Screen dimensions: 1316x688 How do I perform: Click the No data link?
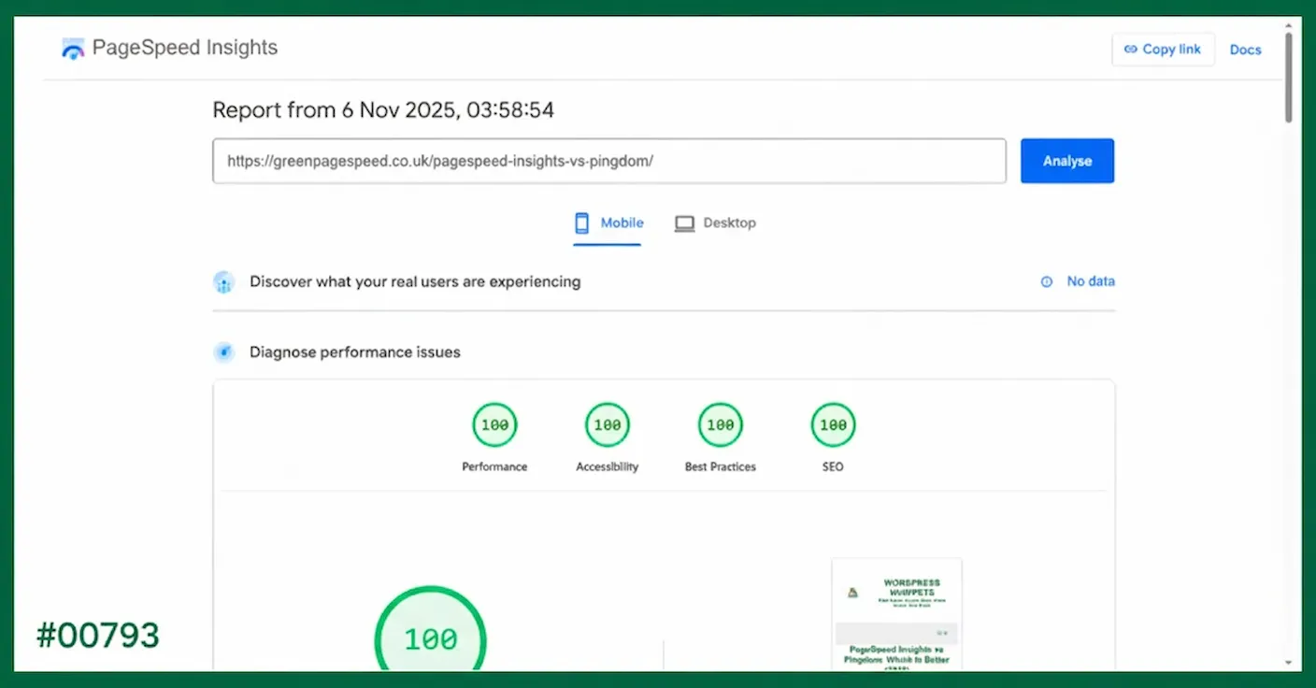point(1090,281)
